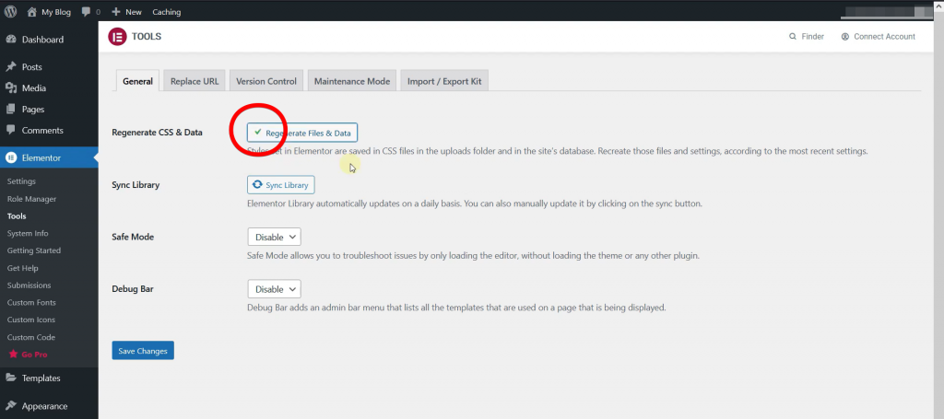Click the Templates folder icon
This screenshot has height=419, width=944.
pyautogui.click(x=11, y=378)
